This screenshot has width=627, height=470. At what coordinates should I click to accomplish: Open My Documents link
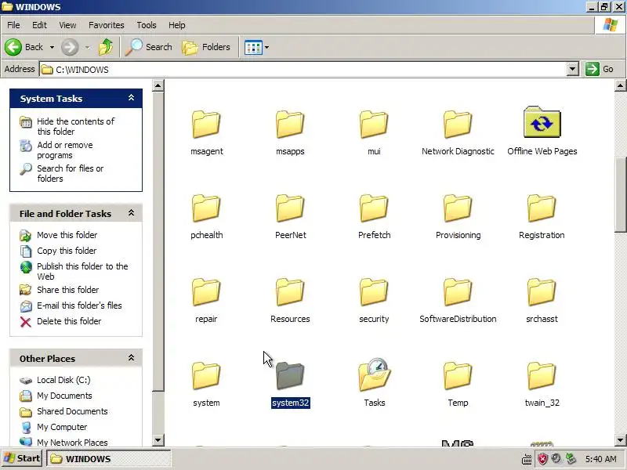tap(64, 396)
